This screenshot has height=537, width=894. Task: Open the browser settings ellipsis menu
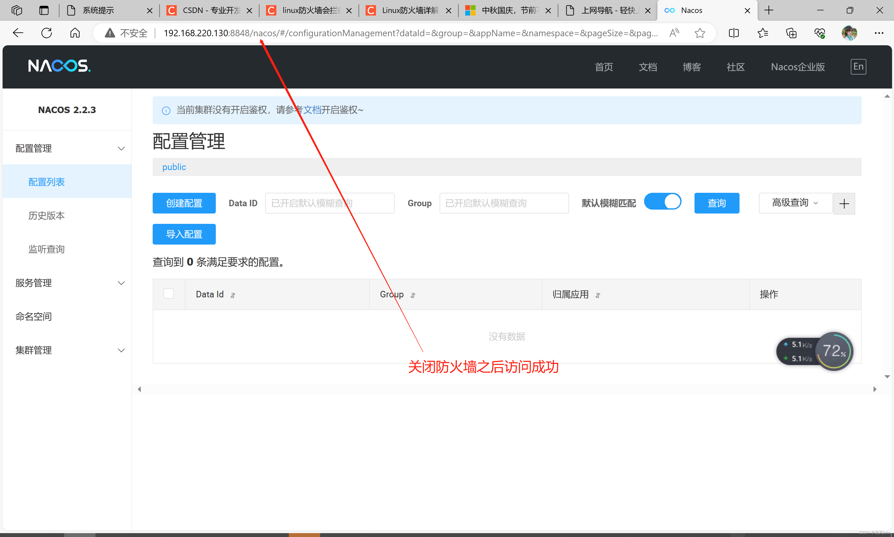coord(879,33)
